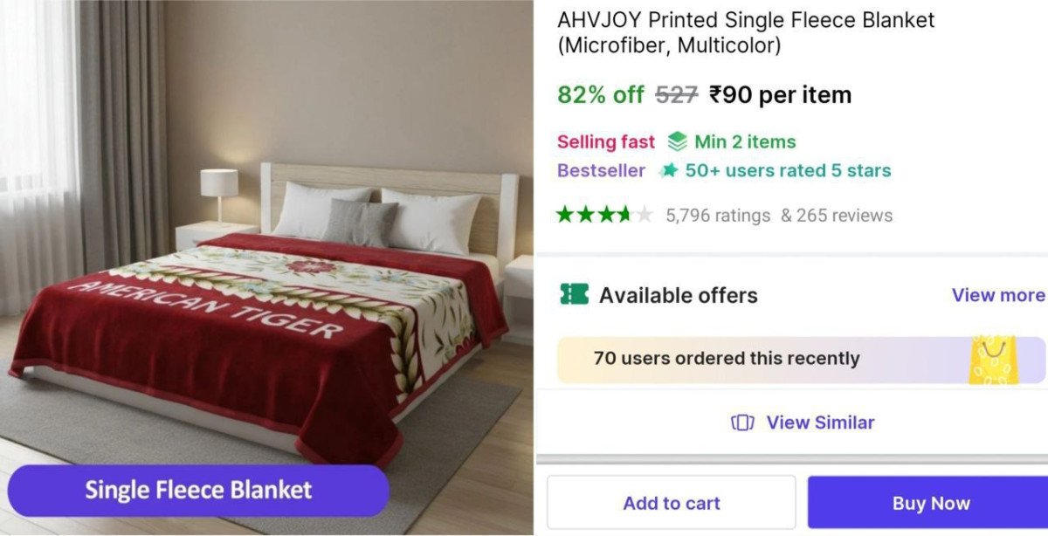Click the yellow shopping bag icon
Image resolution: width=1048 pixels, height=536 pixels.
pyautogui.click(x=993, y=360)
